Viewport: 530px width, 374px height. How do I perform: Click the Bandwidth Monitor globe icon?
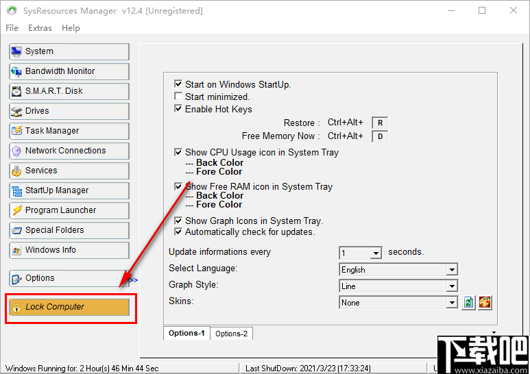pyautogui.click(x=16, y=71)
